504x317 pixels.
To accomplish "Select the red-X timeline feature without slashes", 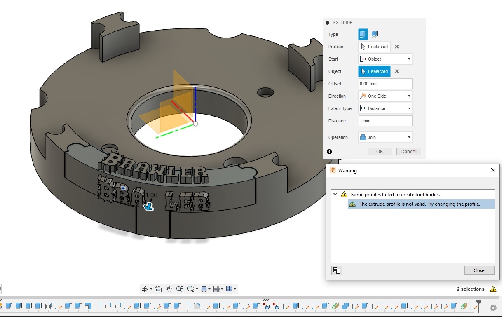I will coord(276,306).
